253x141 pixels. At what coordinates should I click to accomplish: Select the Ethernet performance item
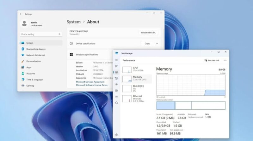tap(137, 99)
